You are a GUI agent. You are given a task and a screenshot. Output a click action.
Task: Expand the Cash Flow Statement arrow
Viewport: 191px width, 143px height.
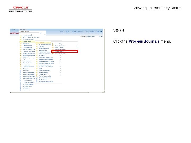click(61, 70)
